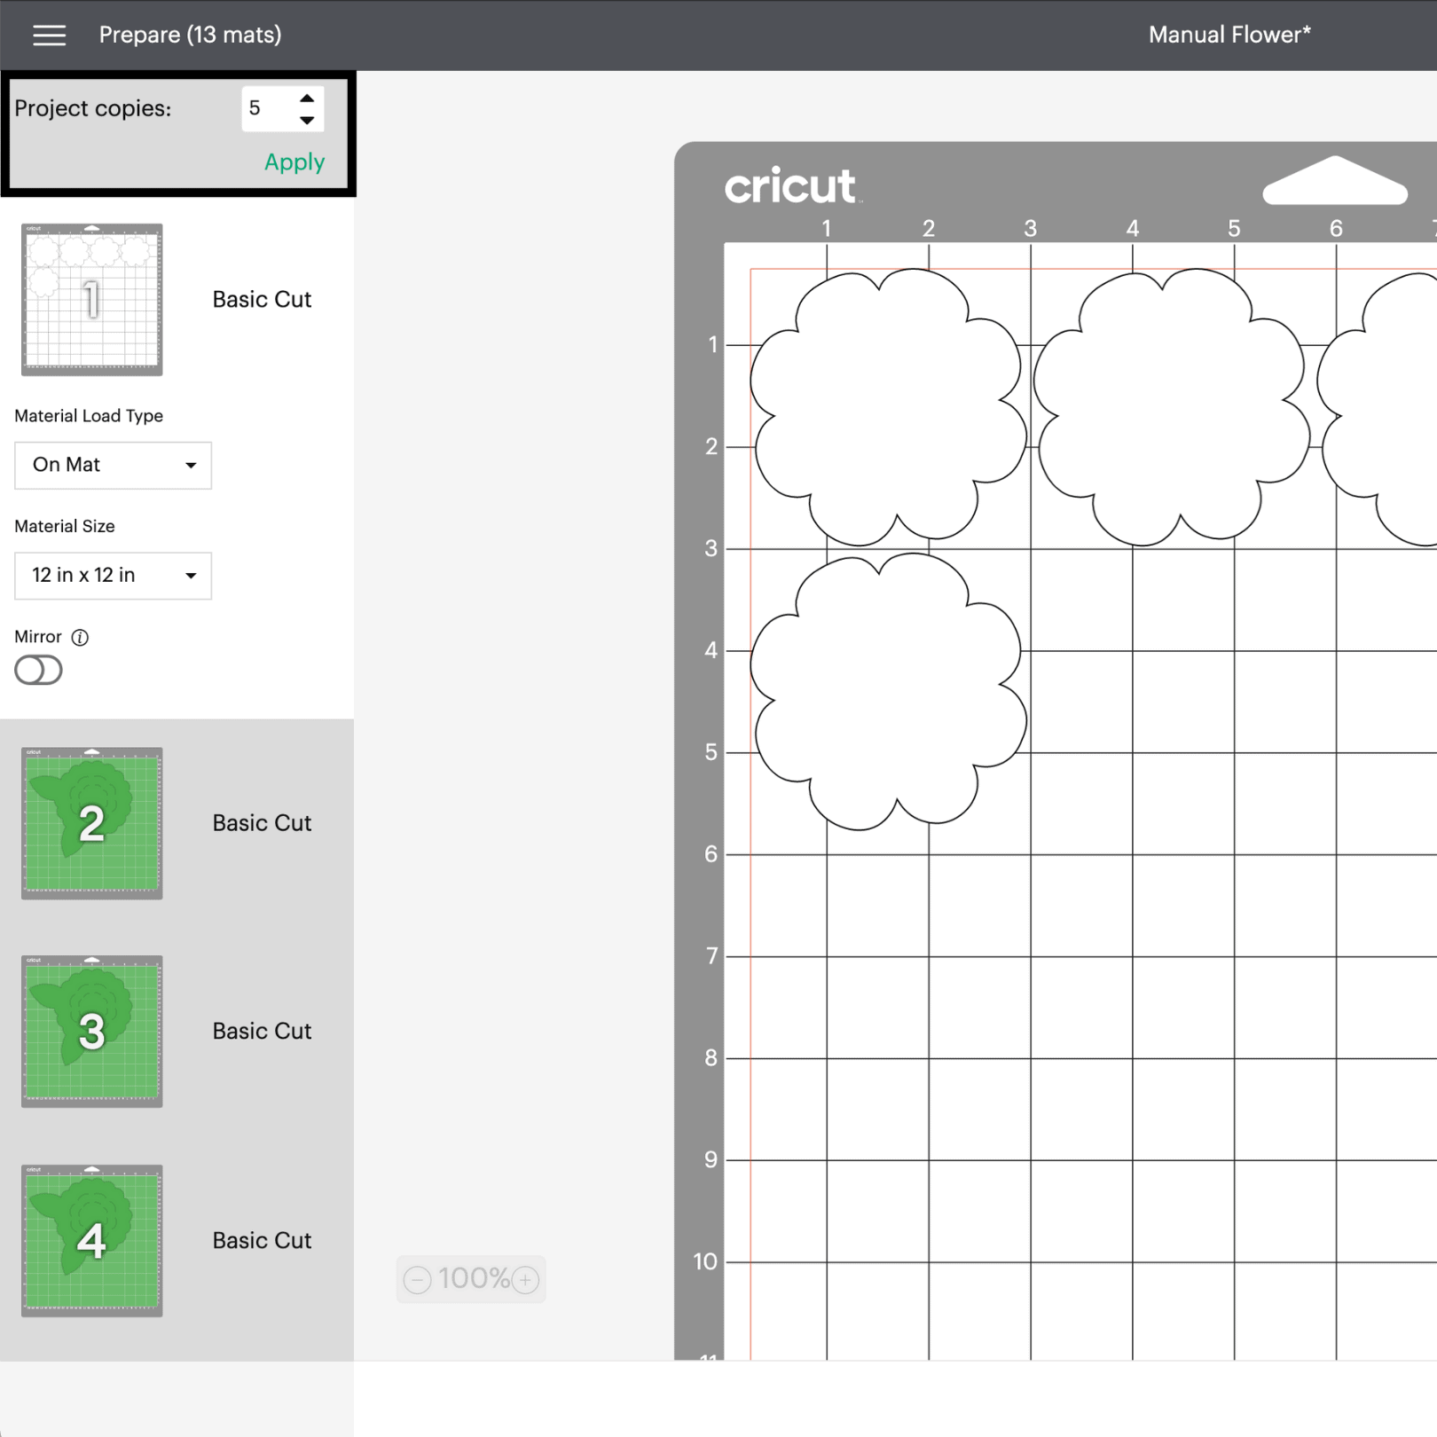Image resolution: width=1437 pixels, height=1437 pixels.
Task: Click the Mirror info icon
Action: pos(81,636)
